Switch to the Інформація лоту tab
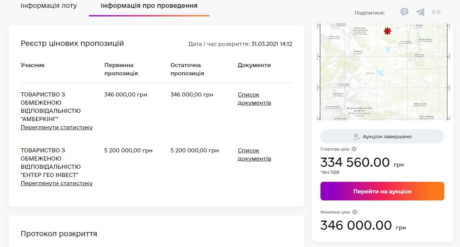The image size is (460, 247). point(48,6)
